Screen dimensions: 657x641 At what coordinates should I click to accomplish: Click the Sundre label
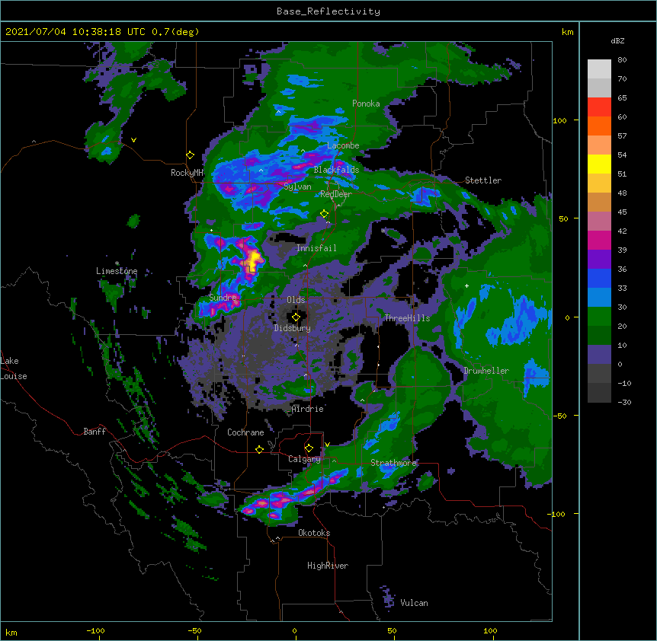coord(223,298)
